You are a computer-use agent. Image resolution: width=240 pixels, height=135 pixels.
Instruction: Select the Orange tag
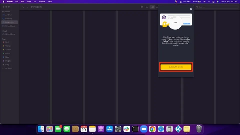(x=9, y=46)
